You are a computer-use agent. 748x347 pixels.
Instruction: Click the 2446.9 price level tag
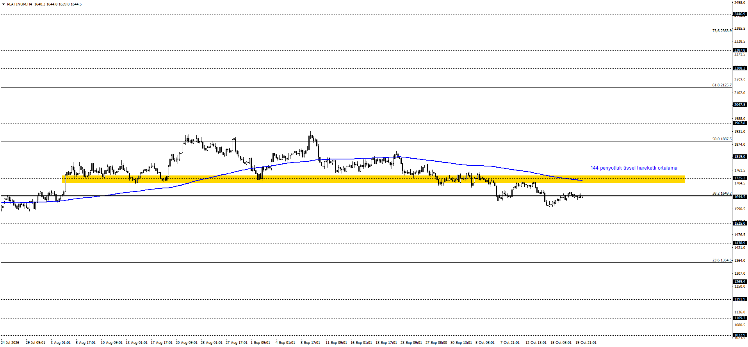tap(740, 14)
